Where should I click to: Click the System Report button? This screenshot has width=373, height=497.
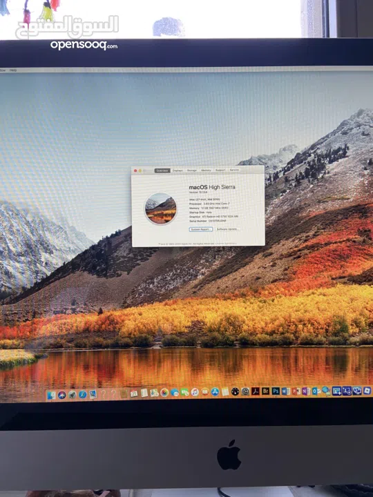[201, 229]
